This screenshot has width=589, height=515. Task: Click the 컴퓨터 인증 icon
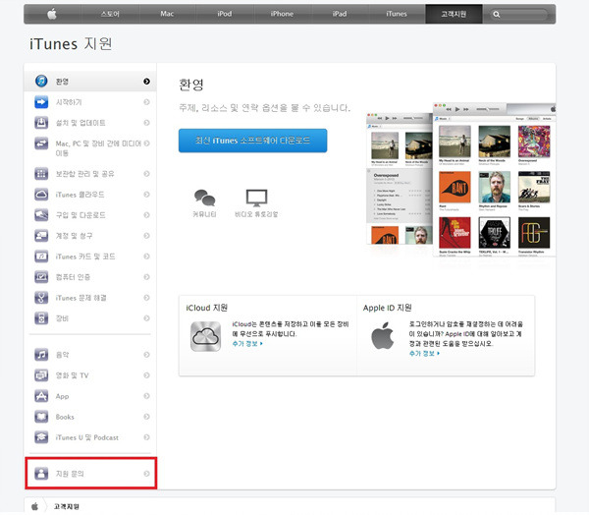pos(41,277)
